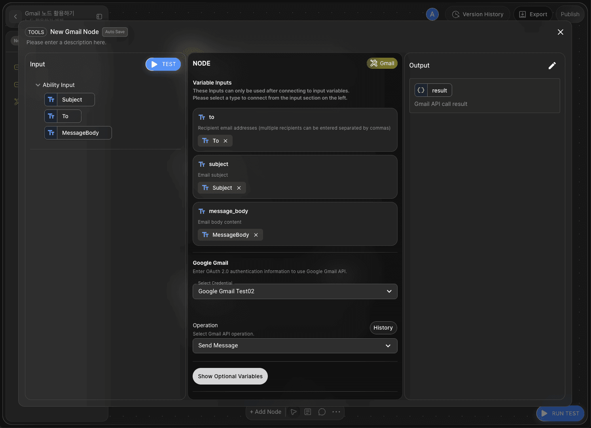This screenshot has height=428, width=591.
Task: Go back with the left chevron
Action: pyautogui.click(x=15, y=16)
